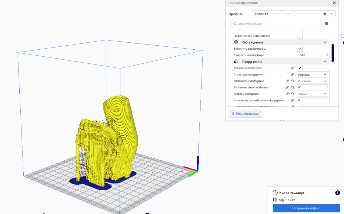The image size is (344, 214).
Task: Open Шаблон поддержек dropdown Линии
Action: 313,94
